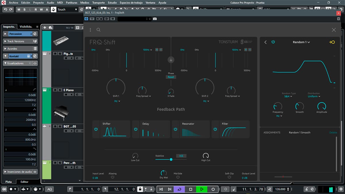This screenshot has height=194, width=345.
Task: Remove a band with the right minus icon
Action: click(250, 50)
